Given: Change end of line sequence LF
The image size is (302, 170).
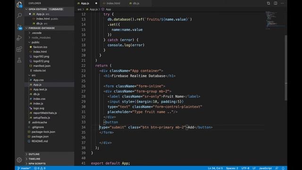Looking at the screenshot, I should (x=254, y=168).
